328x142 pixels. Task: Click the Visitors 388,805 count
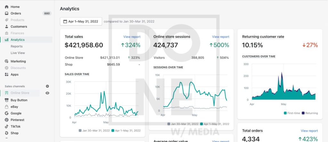point(198,58)
